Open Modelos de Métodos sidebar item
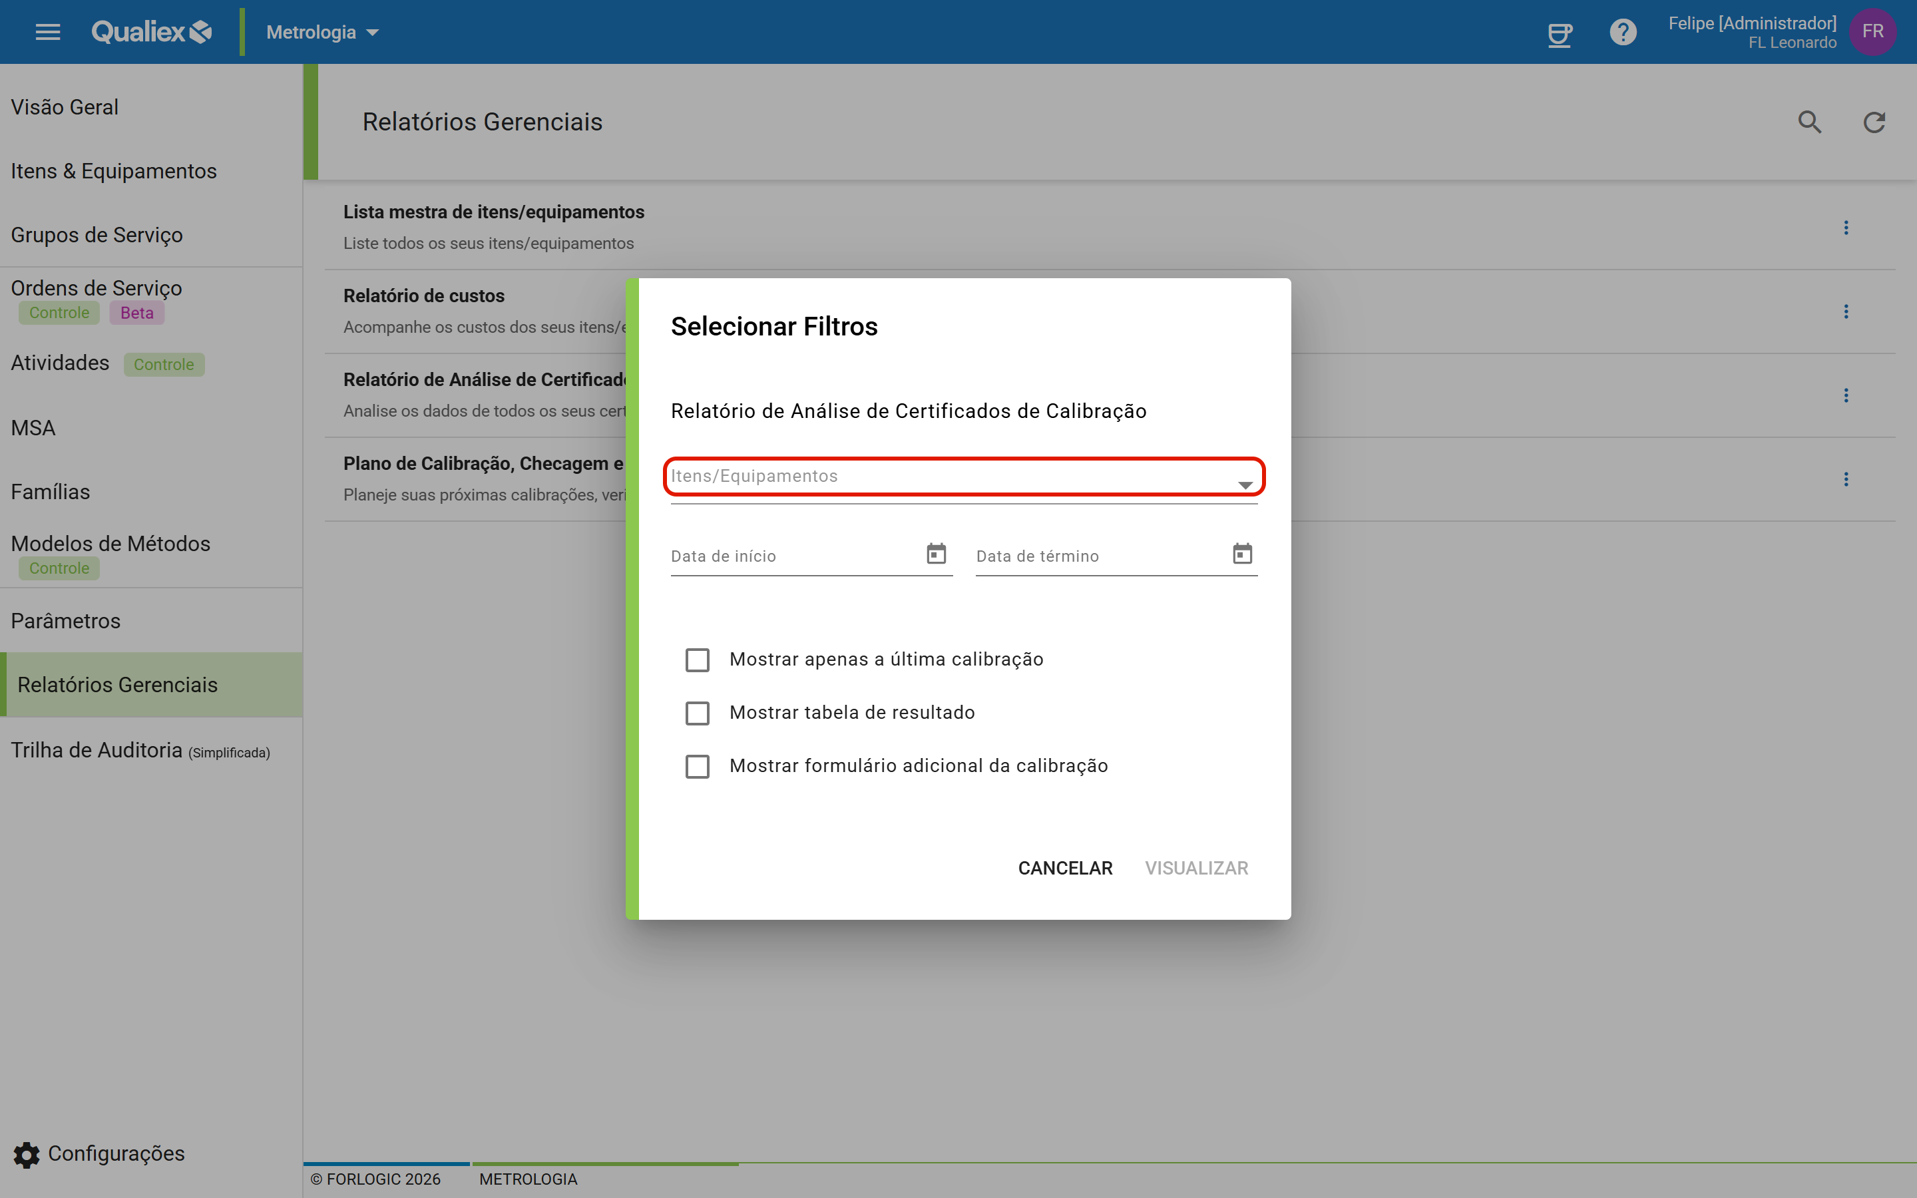This screenshot has height=1198, width=1917. click(x=151, y=556)
